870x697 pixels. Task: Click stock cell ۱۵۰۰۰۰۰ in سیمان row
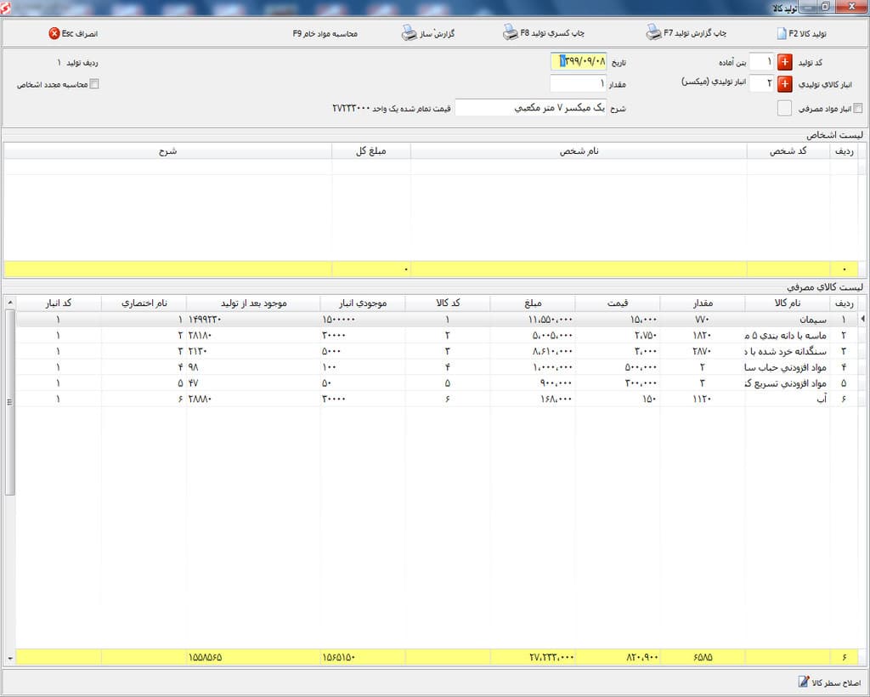(363, 320)
